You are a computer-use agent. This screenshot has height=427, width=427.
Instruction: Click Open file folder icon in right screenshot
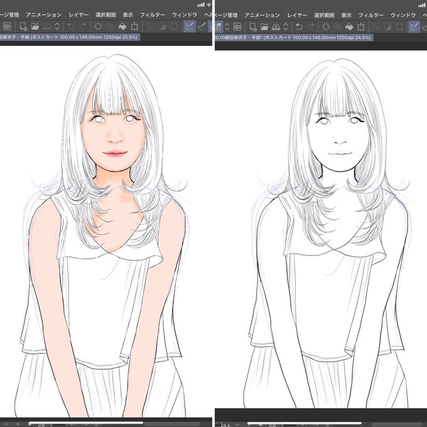click(264, 26)
